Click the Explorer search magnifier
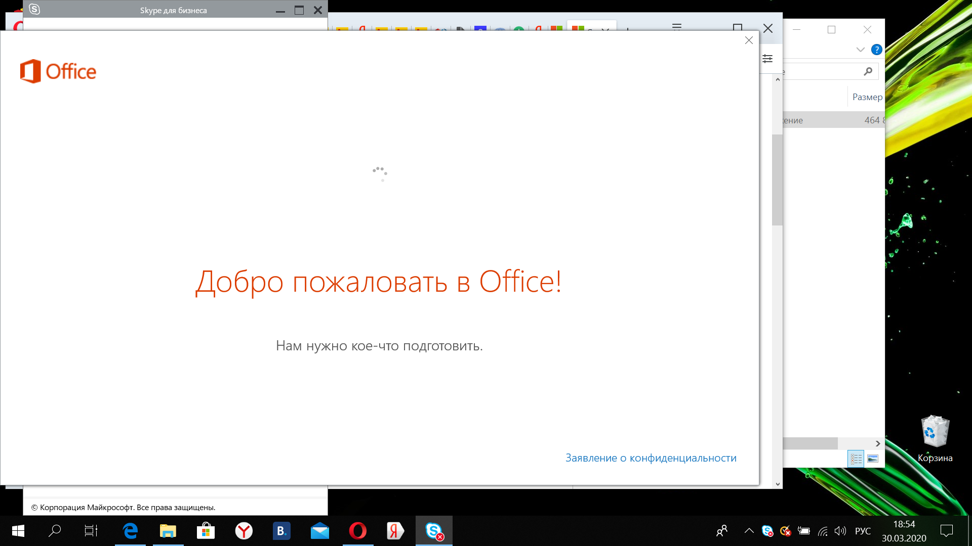This screenshot has height=546, width=972. click(x=868, y=71)
